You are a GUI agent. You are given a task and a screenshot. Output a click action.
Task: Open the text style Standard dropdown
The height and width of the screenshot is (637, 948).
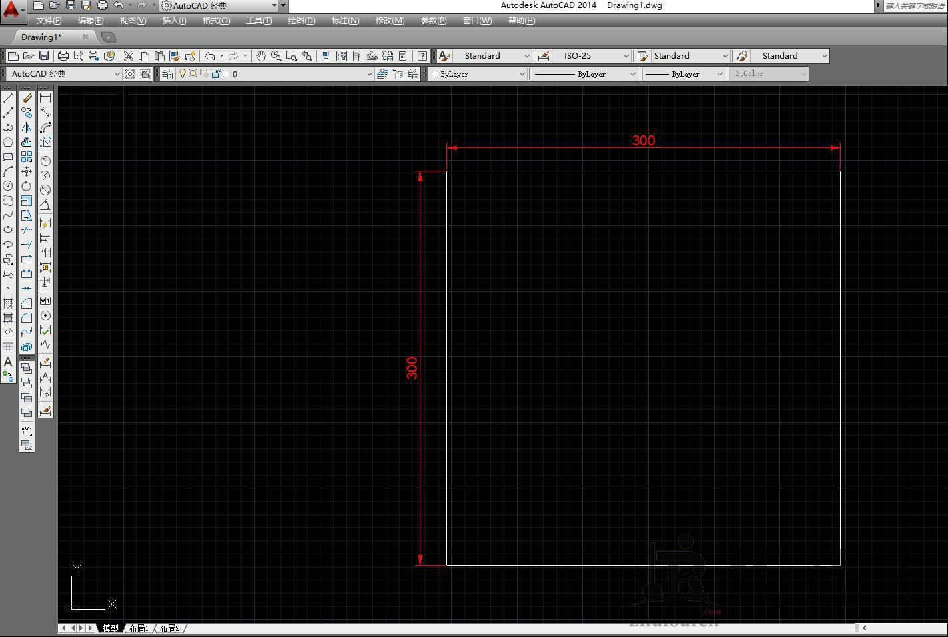point(493,56)
